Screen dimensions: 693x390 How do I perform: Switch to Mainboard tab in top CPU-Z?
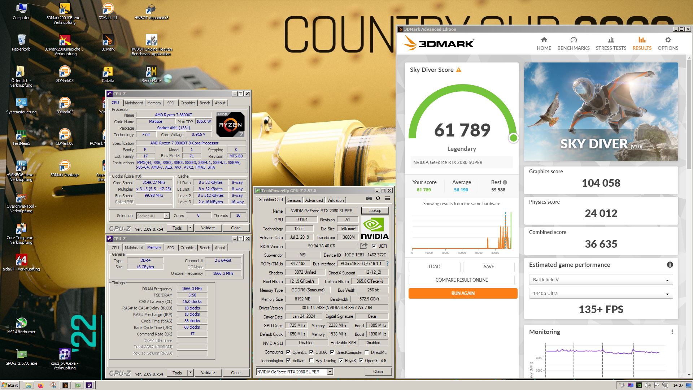click(134, 103)
